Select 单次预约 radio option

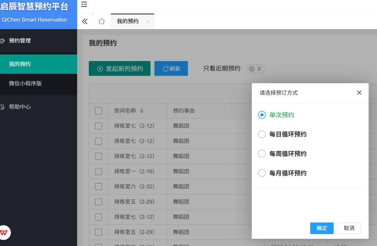(262, 115)
